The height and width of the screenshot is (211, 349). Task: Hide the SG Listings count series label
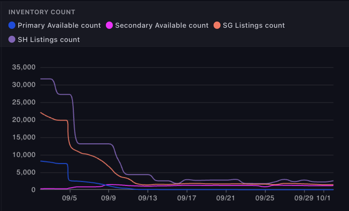[x=254, y=26]
